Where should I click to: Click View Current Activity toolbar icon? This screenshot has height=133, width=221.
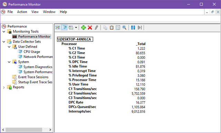pos(58,28)
